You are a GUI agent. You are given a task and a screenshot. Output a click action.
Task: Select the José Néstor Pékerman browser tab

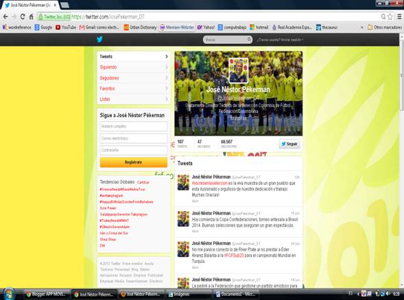click(x=30, y=5)
